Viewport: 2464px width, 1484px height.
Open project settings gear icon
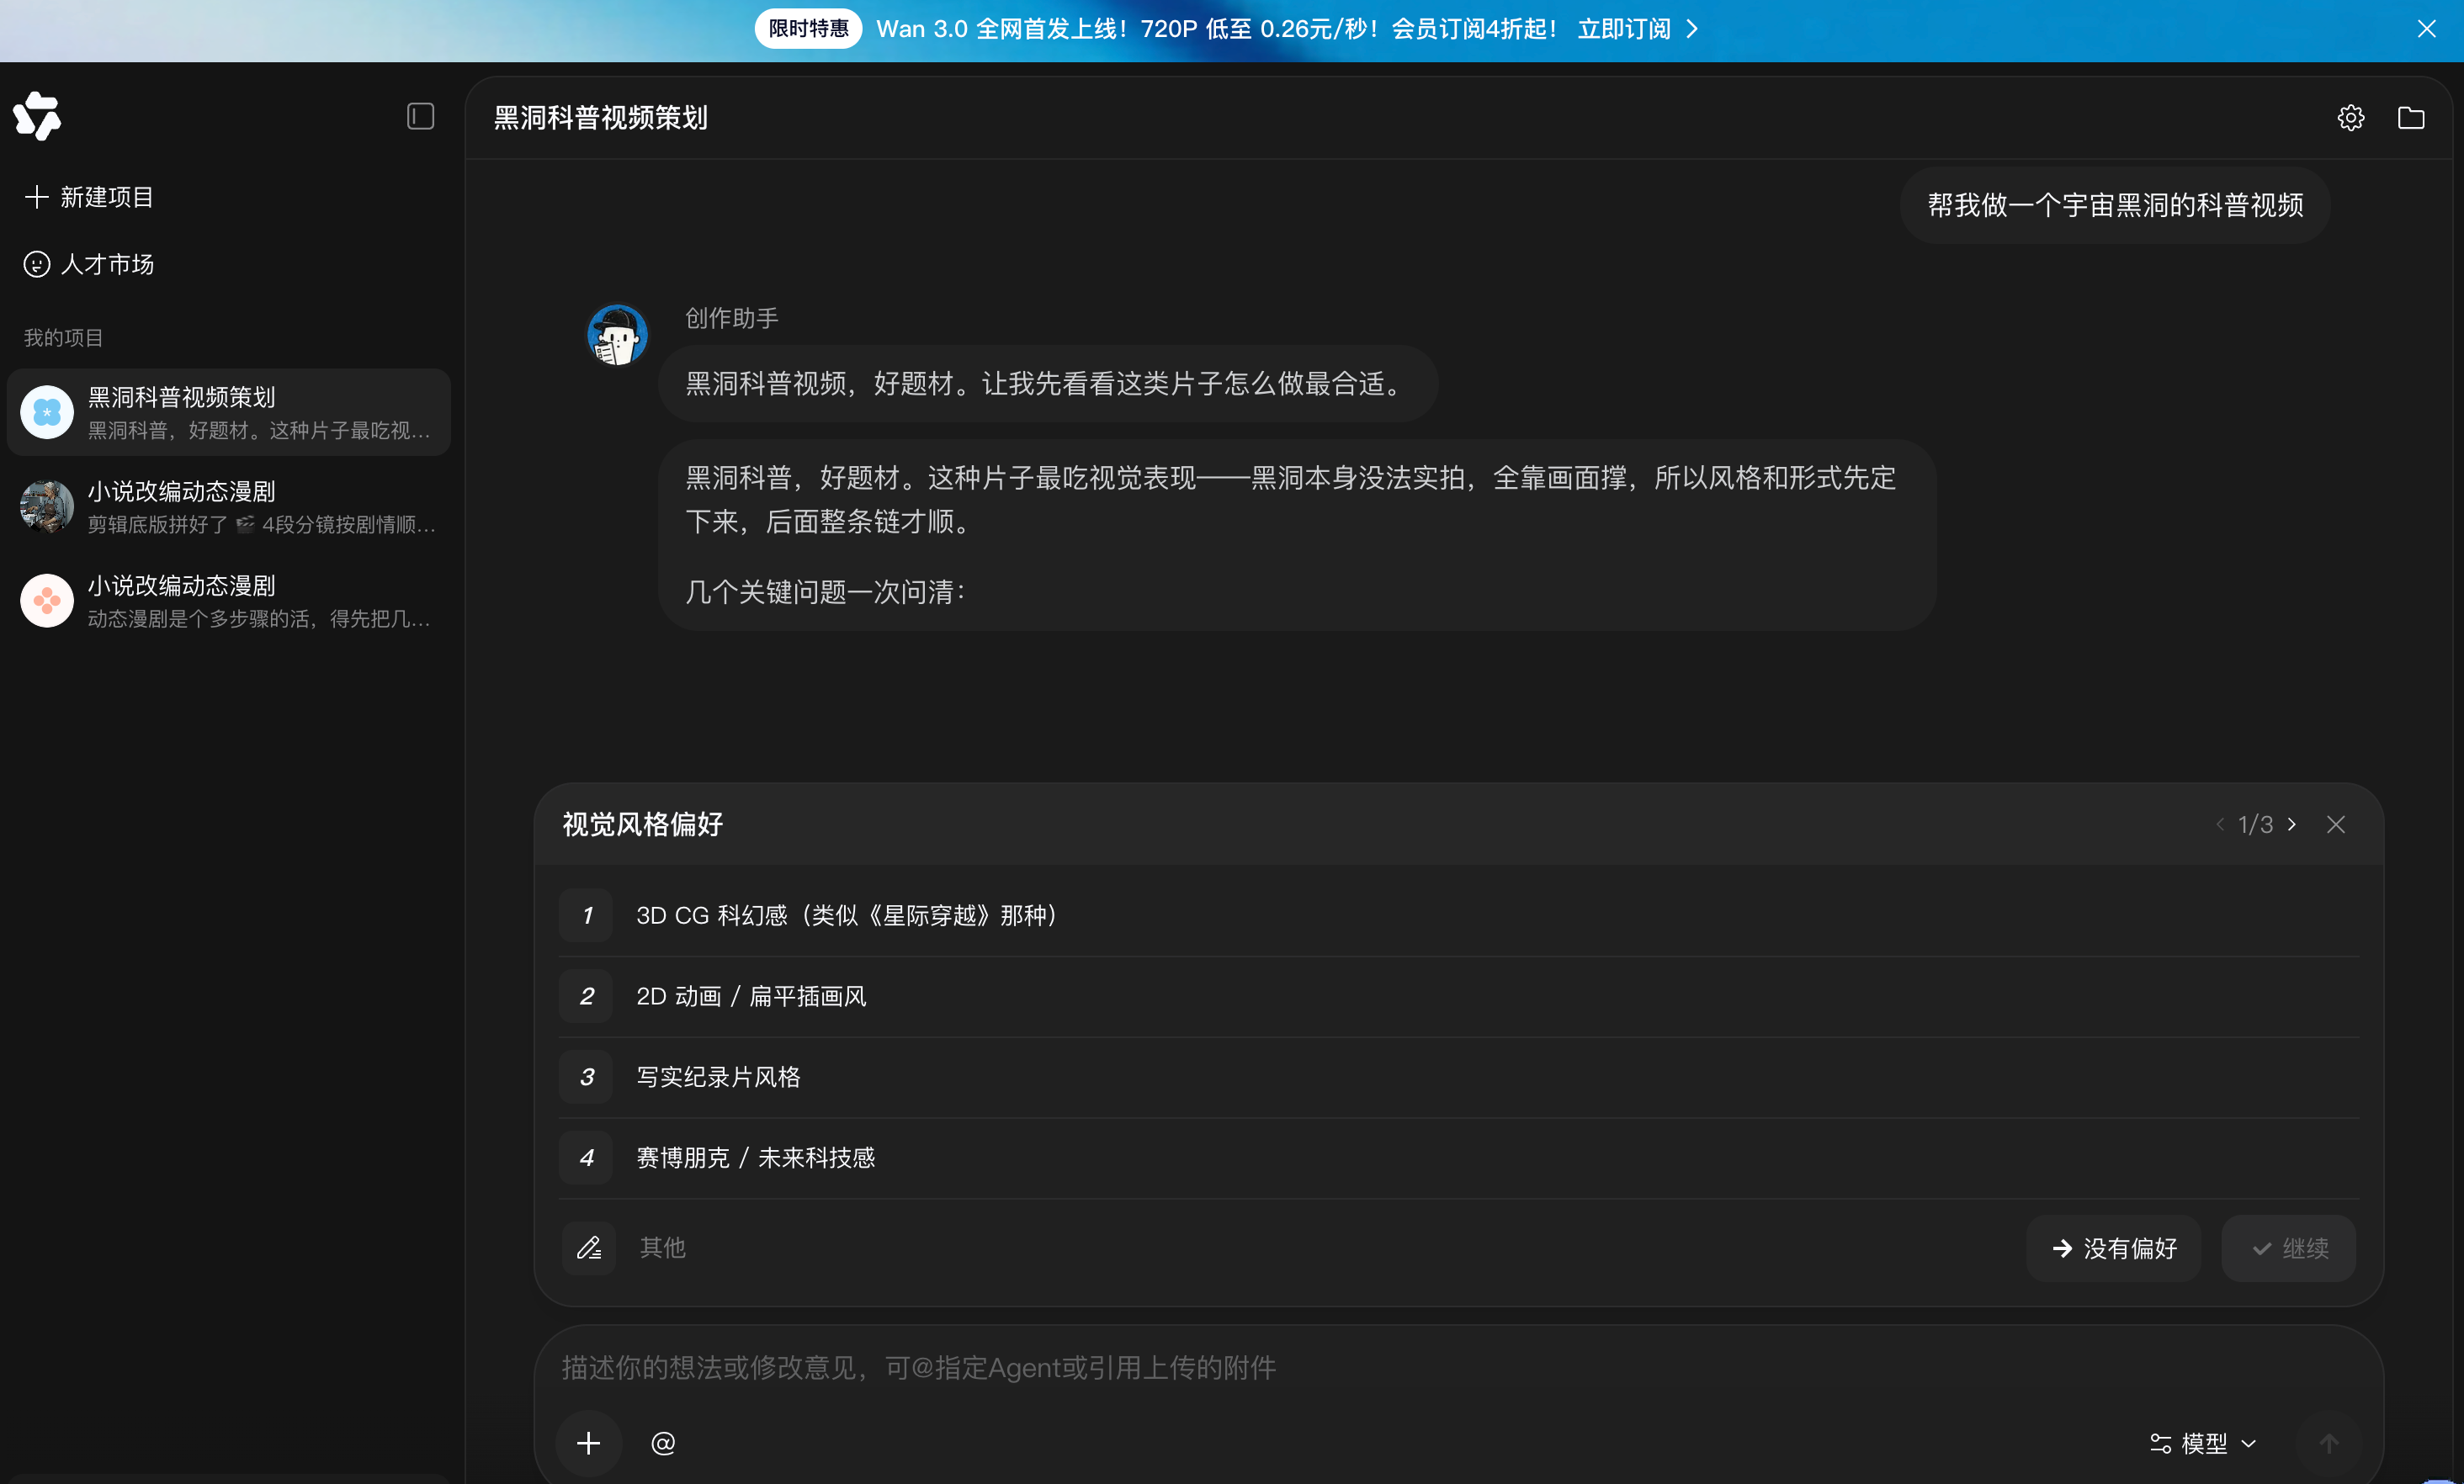[2350, 118]
